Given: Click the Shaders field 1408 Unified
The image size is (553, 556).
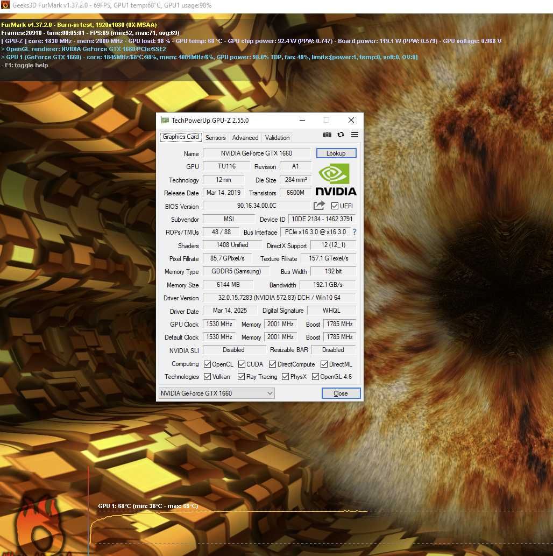Looking at the screenshot, I should tap(232, 245).
